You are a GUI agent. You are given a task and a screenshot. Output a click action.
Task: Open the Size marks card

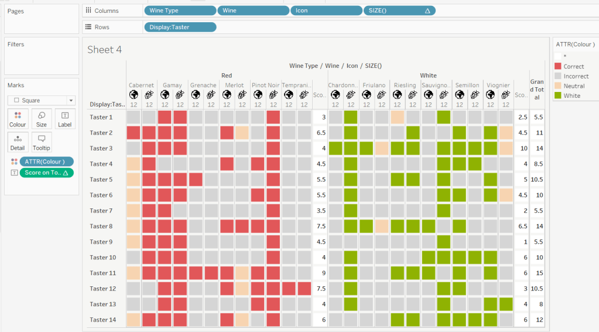pyautogui.click(x=42, y=119)
